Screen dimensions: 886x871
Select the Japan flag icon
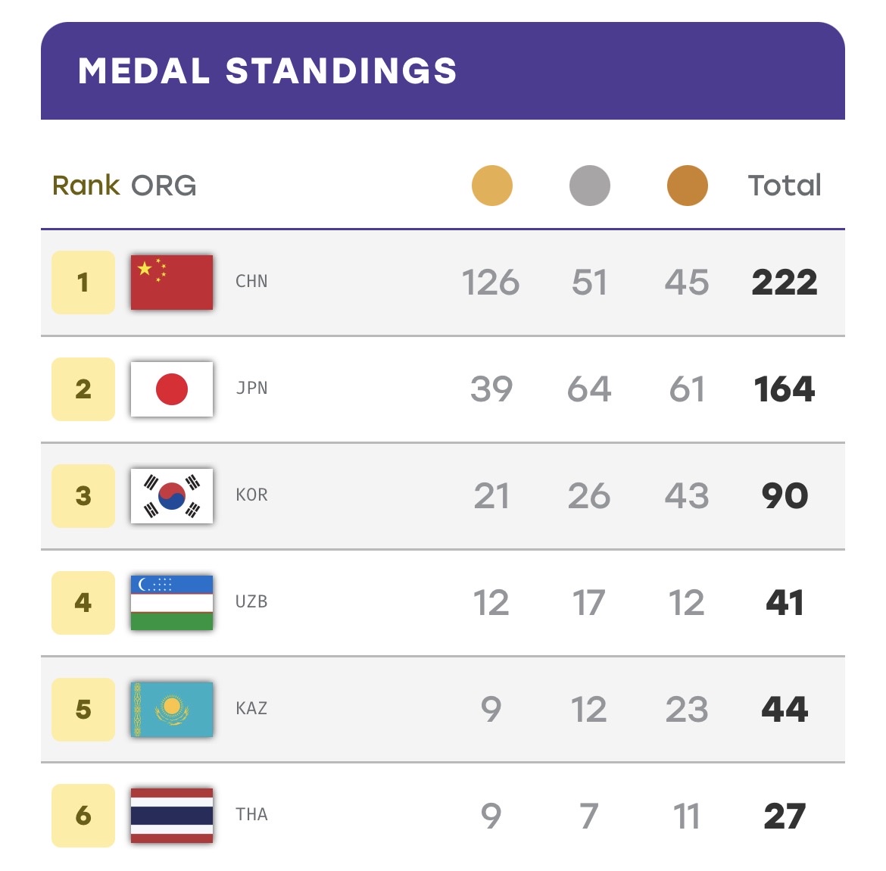[x=172, y=389]
